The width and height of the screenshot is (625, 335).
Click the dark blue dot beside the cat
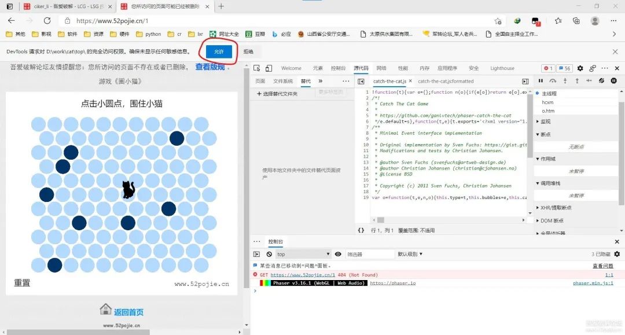pos(128,223)
